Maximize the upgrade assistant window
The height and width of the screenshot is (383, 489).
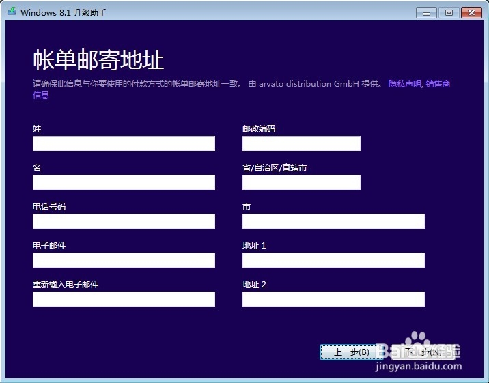449,13
